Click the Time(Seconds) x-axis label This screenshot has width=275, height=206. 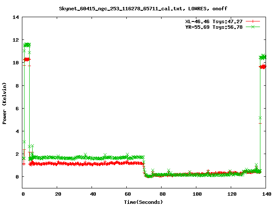[x=144, y=202]
